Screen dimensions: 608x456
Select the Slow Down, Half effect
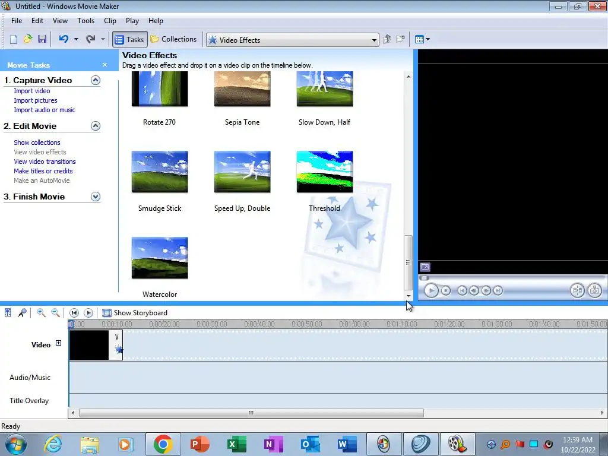325,89
